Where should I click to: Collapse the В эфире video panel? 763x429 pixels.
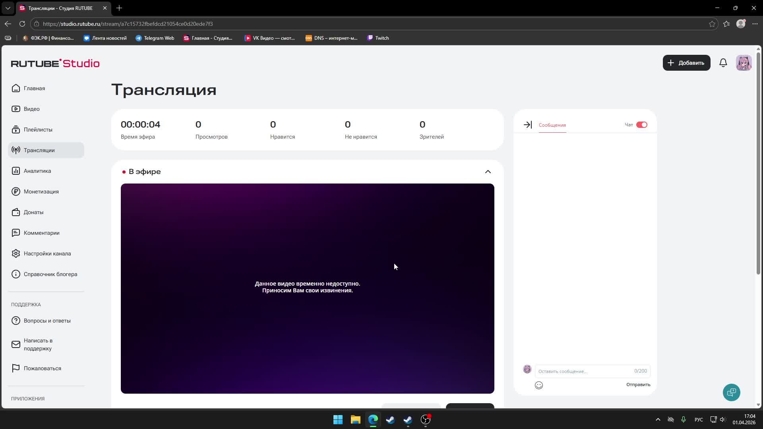point(488,172)
